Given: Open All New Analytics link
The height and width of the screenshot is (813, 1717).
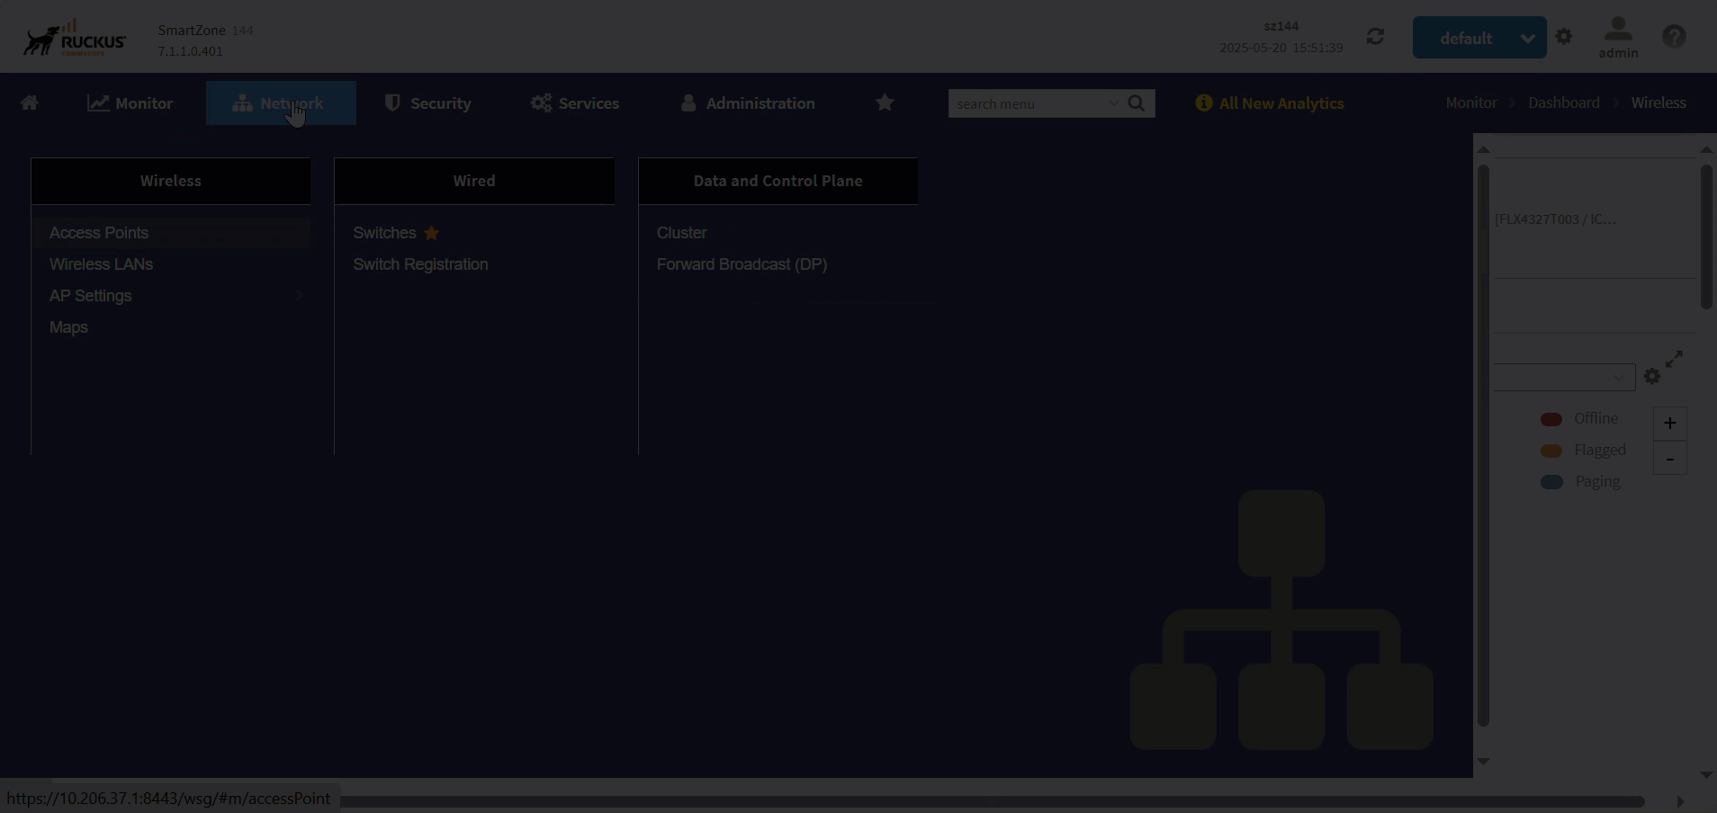Looking at the screenshot, I should point(1281,103).
